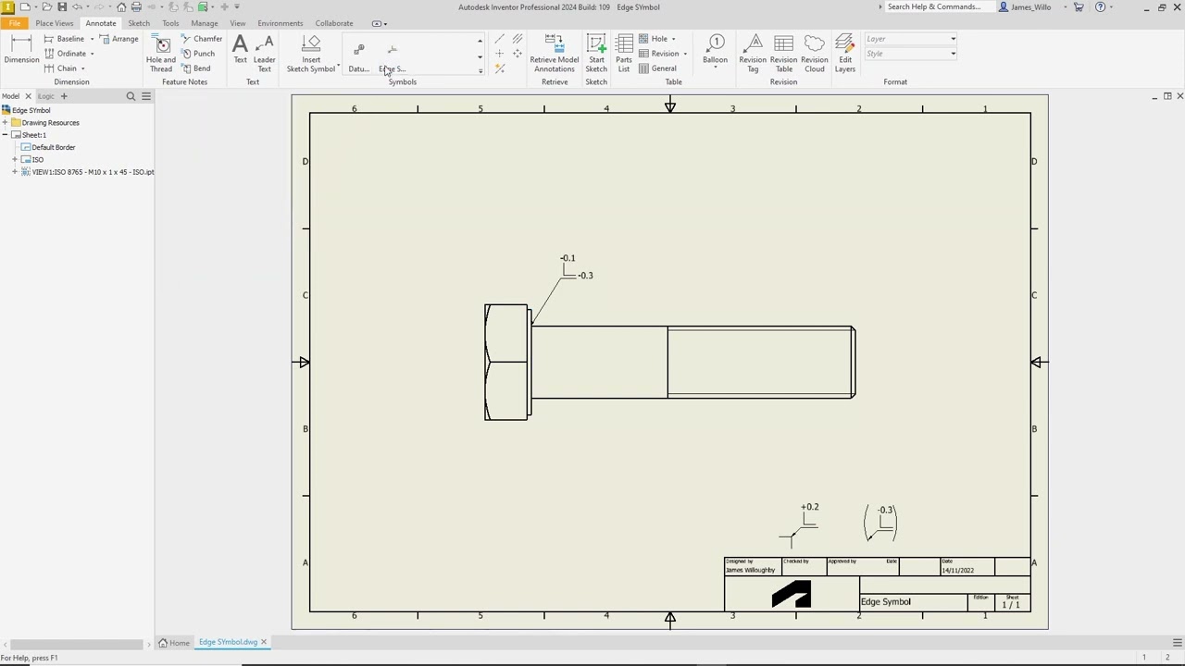Open the Layer dropdown

[x=911, y=39]
